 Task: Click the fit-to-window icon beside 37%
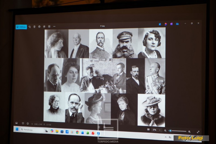point(148,129)
